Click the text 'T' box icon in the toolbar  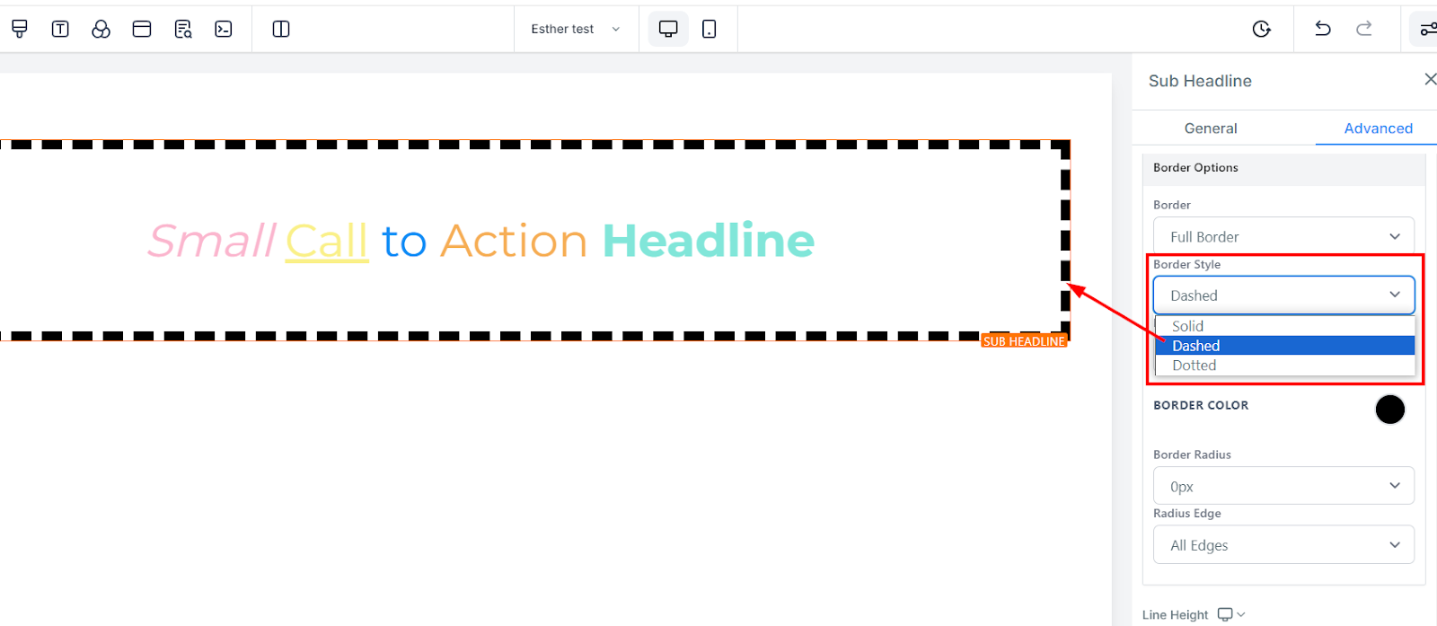(x=60, y=29)
